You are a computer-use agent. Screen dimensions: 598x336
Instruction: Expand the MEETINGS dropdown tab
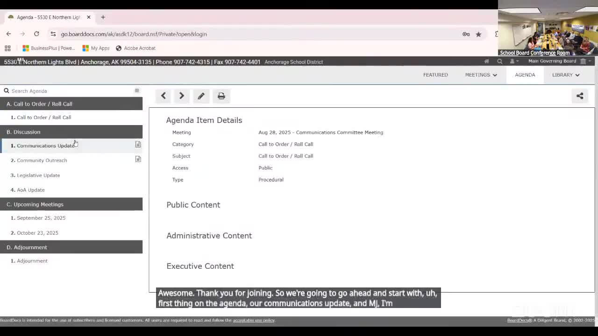(481, 75)
